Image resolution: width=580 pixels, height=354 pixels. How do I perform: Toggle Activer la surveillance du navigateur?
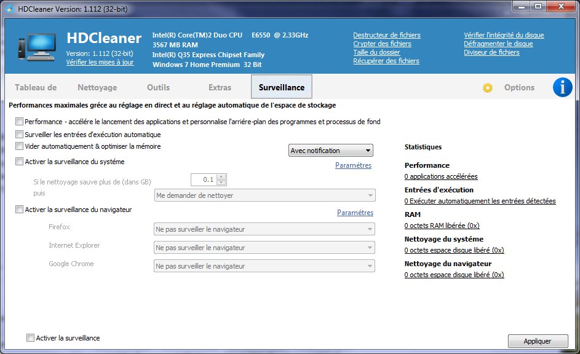(x=19, y=210)
